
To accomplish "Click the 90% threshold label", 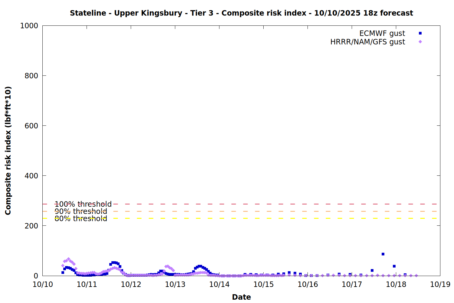I will pyautogui.click(x=81, y=211).
